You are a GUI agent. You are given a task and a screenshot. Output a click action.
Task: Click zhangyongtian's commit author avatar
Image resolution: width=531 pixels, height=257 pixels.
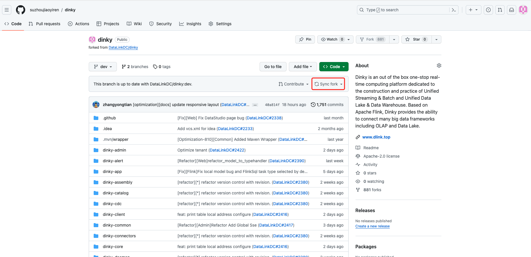96,105
